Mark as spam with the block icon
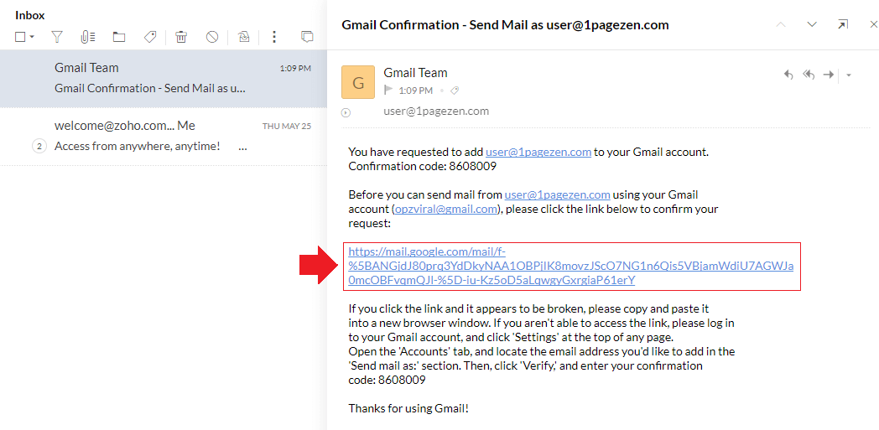 click(x=212, y=37)
